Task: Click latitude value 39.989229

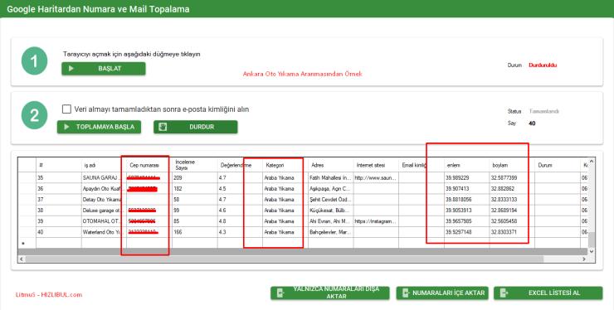Action: coord(467,177)
